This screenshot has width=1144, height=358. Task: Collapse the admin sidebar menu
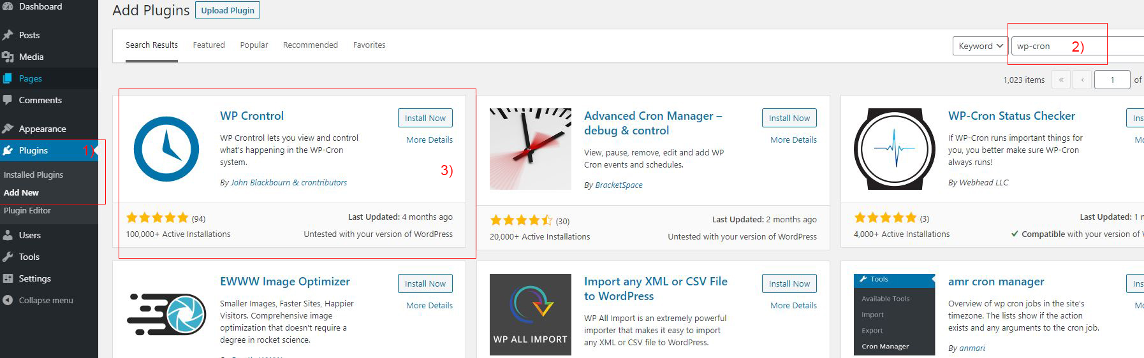(45, 300)
